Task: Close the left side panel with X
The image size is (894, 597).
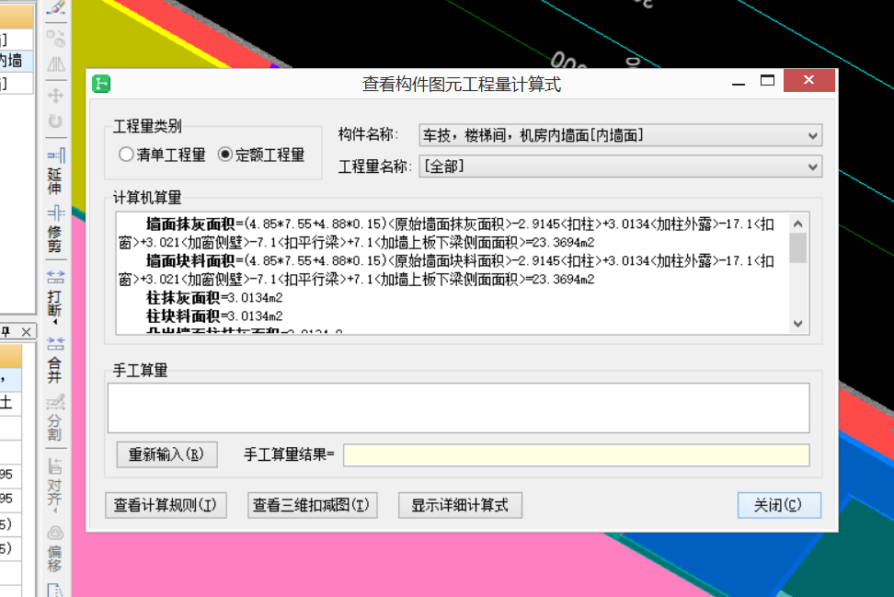Action: pos(27,332)
